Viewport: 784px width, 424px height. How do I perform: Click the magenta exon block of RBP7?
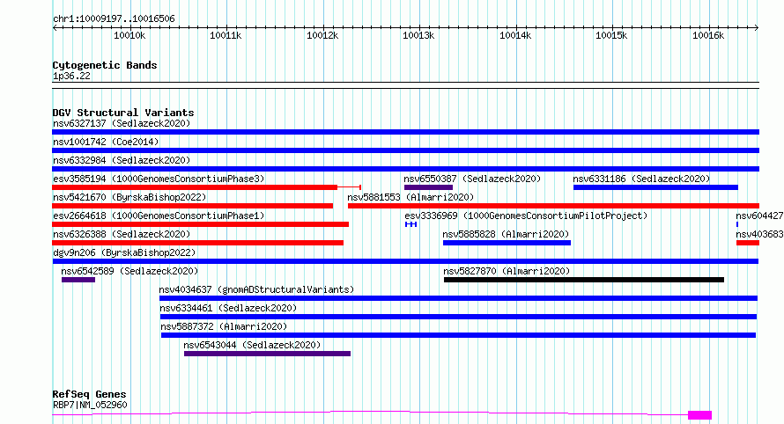700,415
